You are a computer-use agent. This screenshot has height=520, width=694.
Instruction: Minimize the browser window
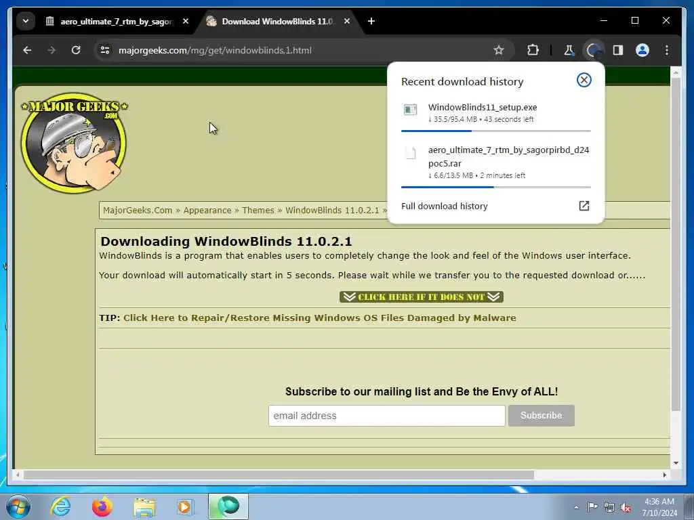pos(604,20)
